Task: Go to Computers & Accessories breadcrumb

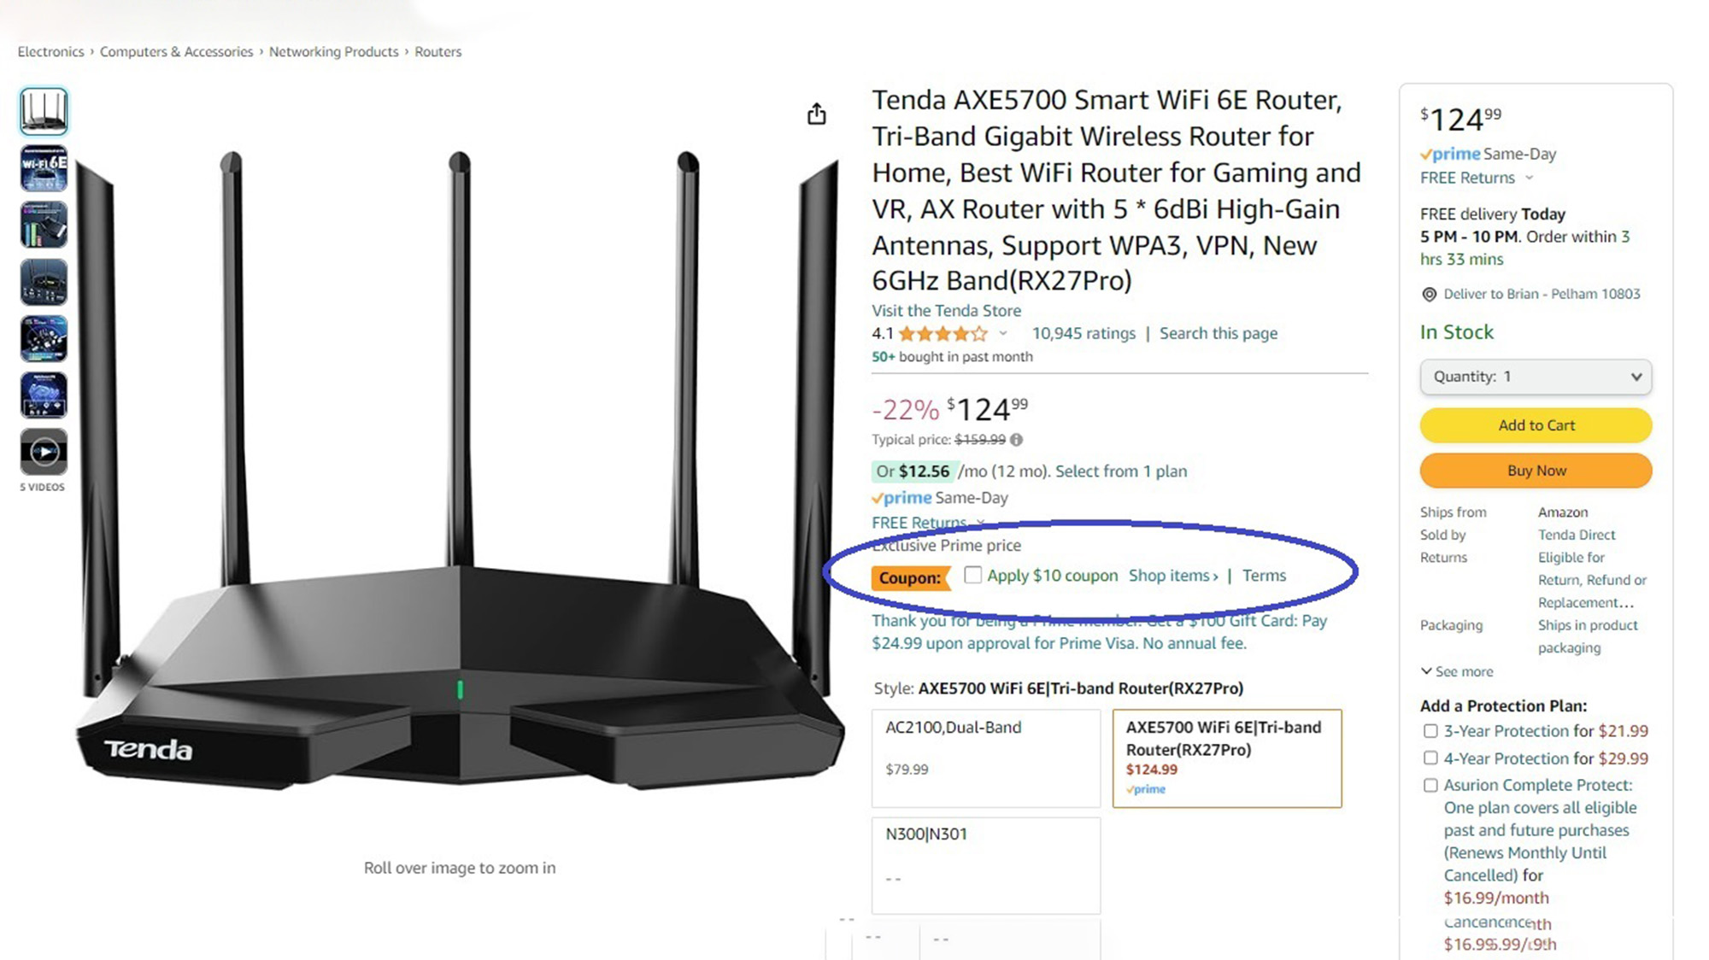Action: (x=176, y=51)
